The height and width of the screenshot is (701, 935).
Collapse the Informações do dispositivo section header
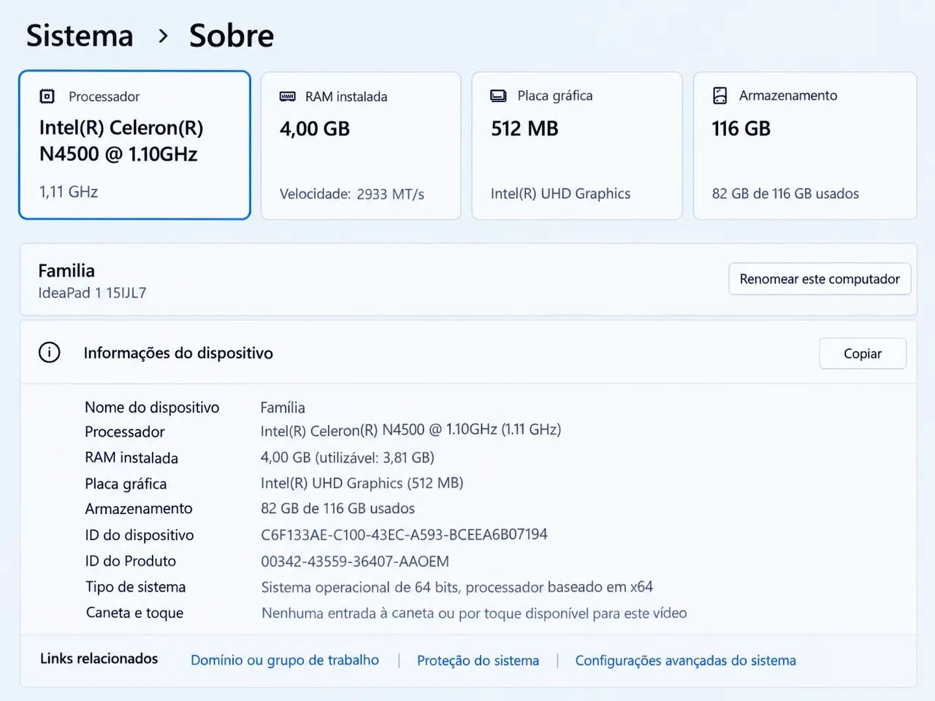tap(468, 353)
